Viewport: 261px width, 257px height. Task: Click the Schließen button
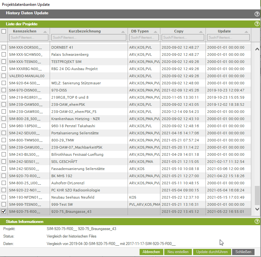coord(243,252)
